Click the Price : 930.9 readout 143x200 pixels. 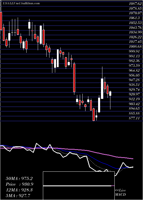20,184
